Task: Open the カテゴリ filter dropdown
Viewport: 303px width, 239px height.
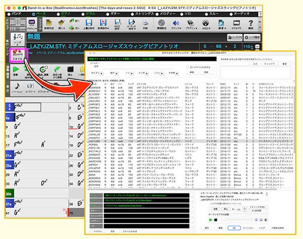Action: [102, 73]
